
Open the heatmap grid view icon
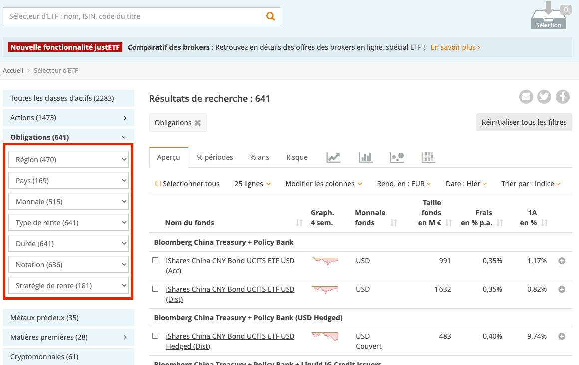click(x=428, y=157)
